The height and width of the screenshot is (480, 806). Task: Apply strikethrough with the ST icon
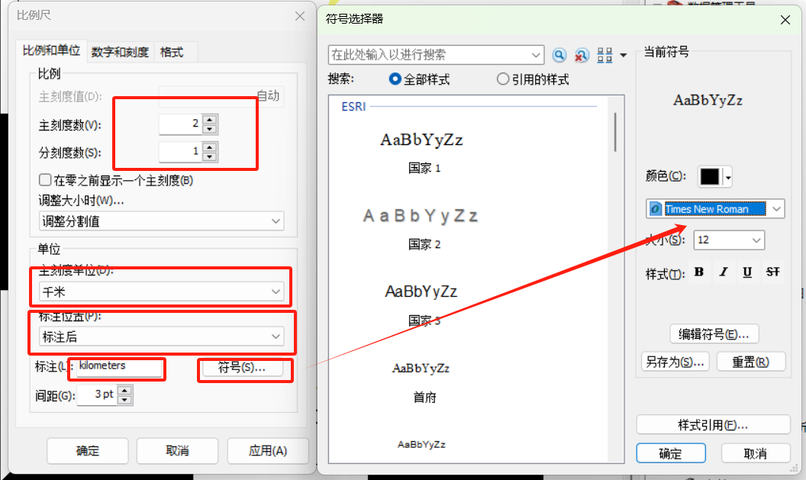[771, 272]
